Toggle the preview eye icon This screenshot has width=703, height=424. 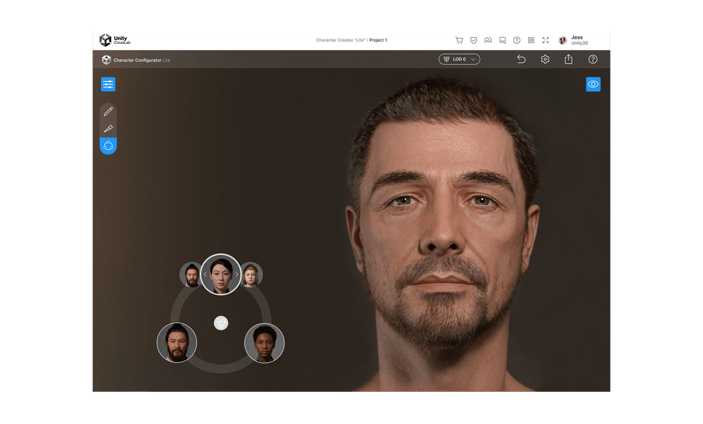[593, 84]
